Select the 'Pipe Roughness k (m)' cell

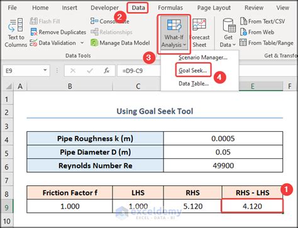point(95,139)
